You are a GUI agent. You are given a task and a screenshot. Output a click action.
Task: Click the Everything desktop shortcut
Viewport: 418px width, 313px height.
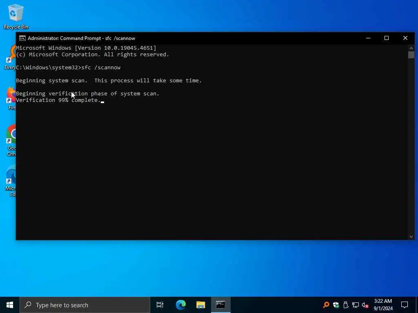click(x=10, y=57)
